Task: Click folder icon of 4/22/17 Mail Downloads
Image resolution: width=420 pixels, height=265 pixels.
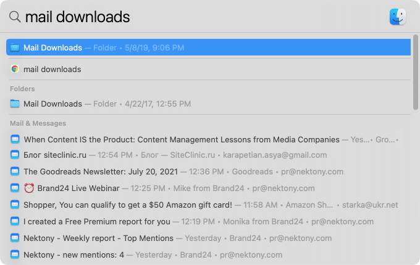Action: tap(15, 104)
